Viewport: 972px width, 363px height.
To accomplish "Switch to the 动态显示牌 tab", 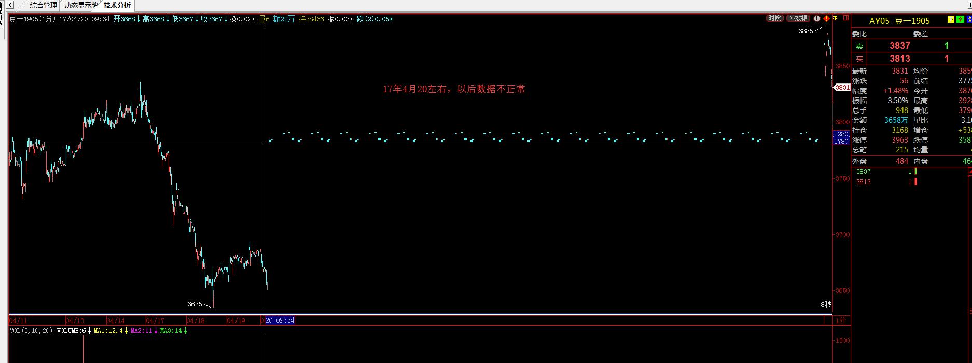I will click(x=81, y=5).
